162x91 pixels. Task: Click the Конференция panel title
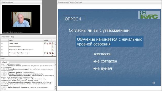click(x=7, y=2)
